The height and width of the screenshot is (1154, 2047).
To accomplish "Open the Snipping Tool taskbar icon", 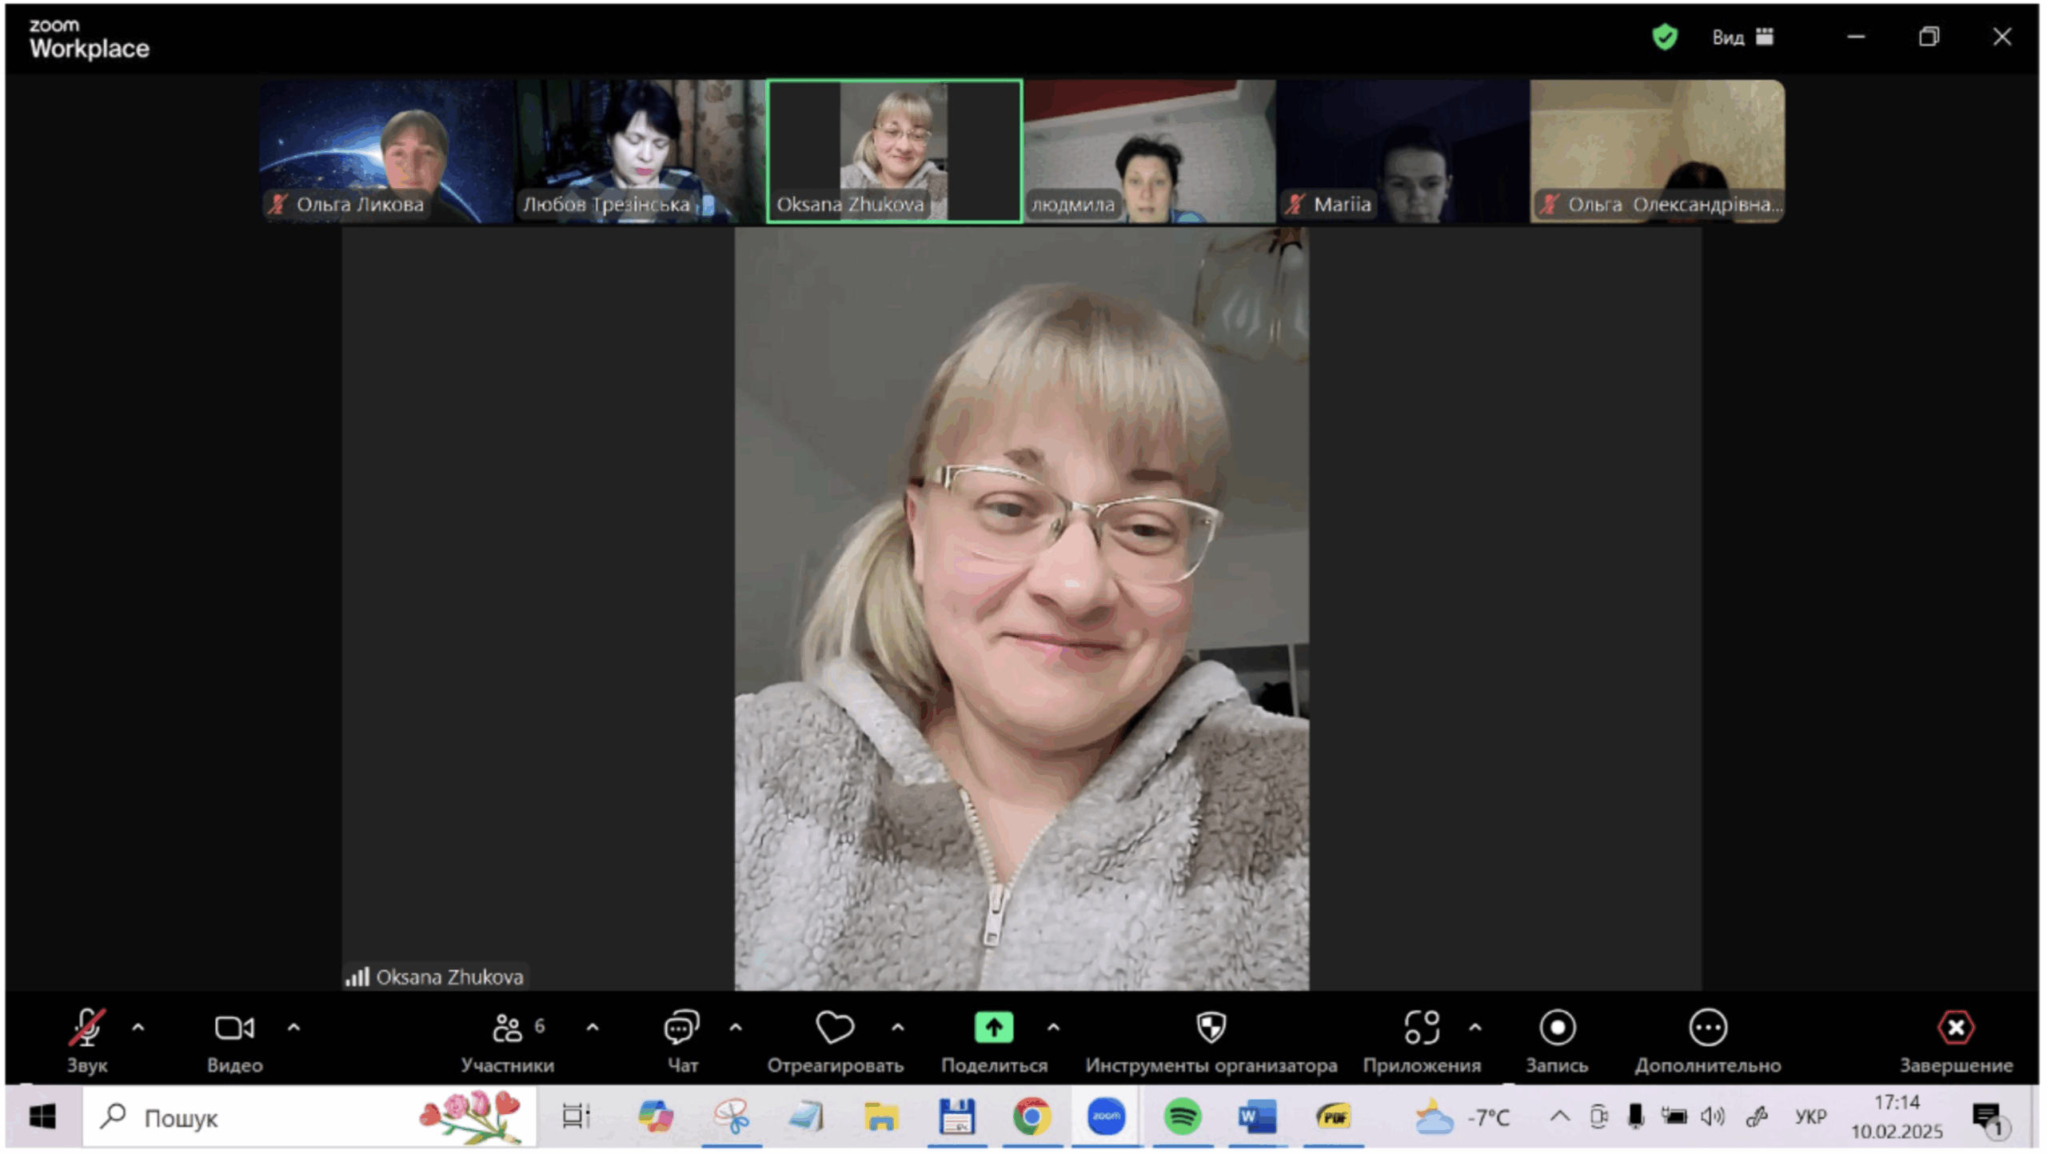I will click(x=732, y=1118).
